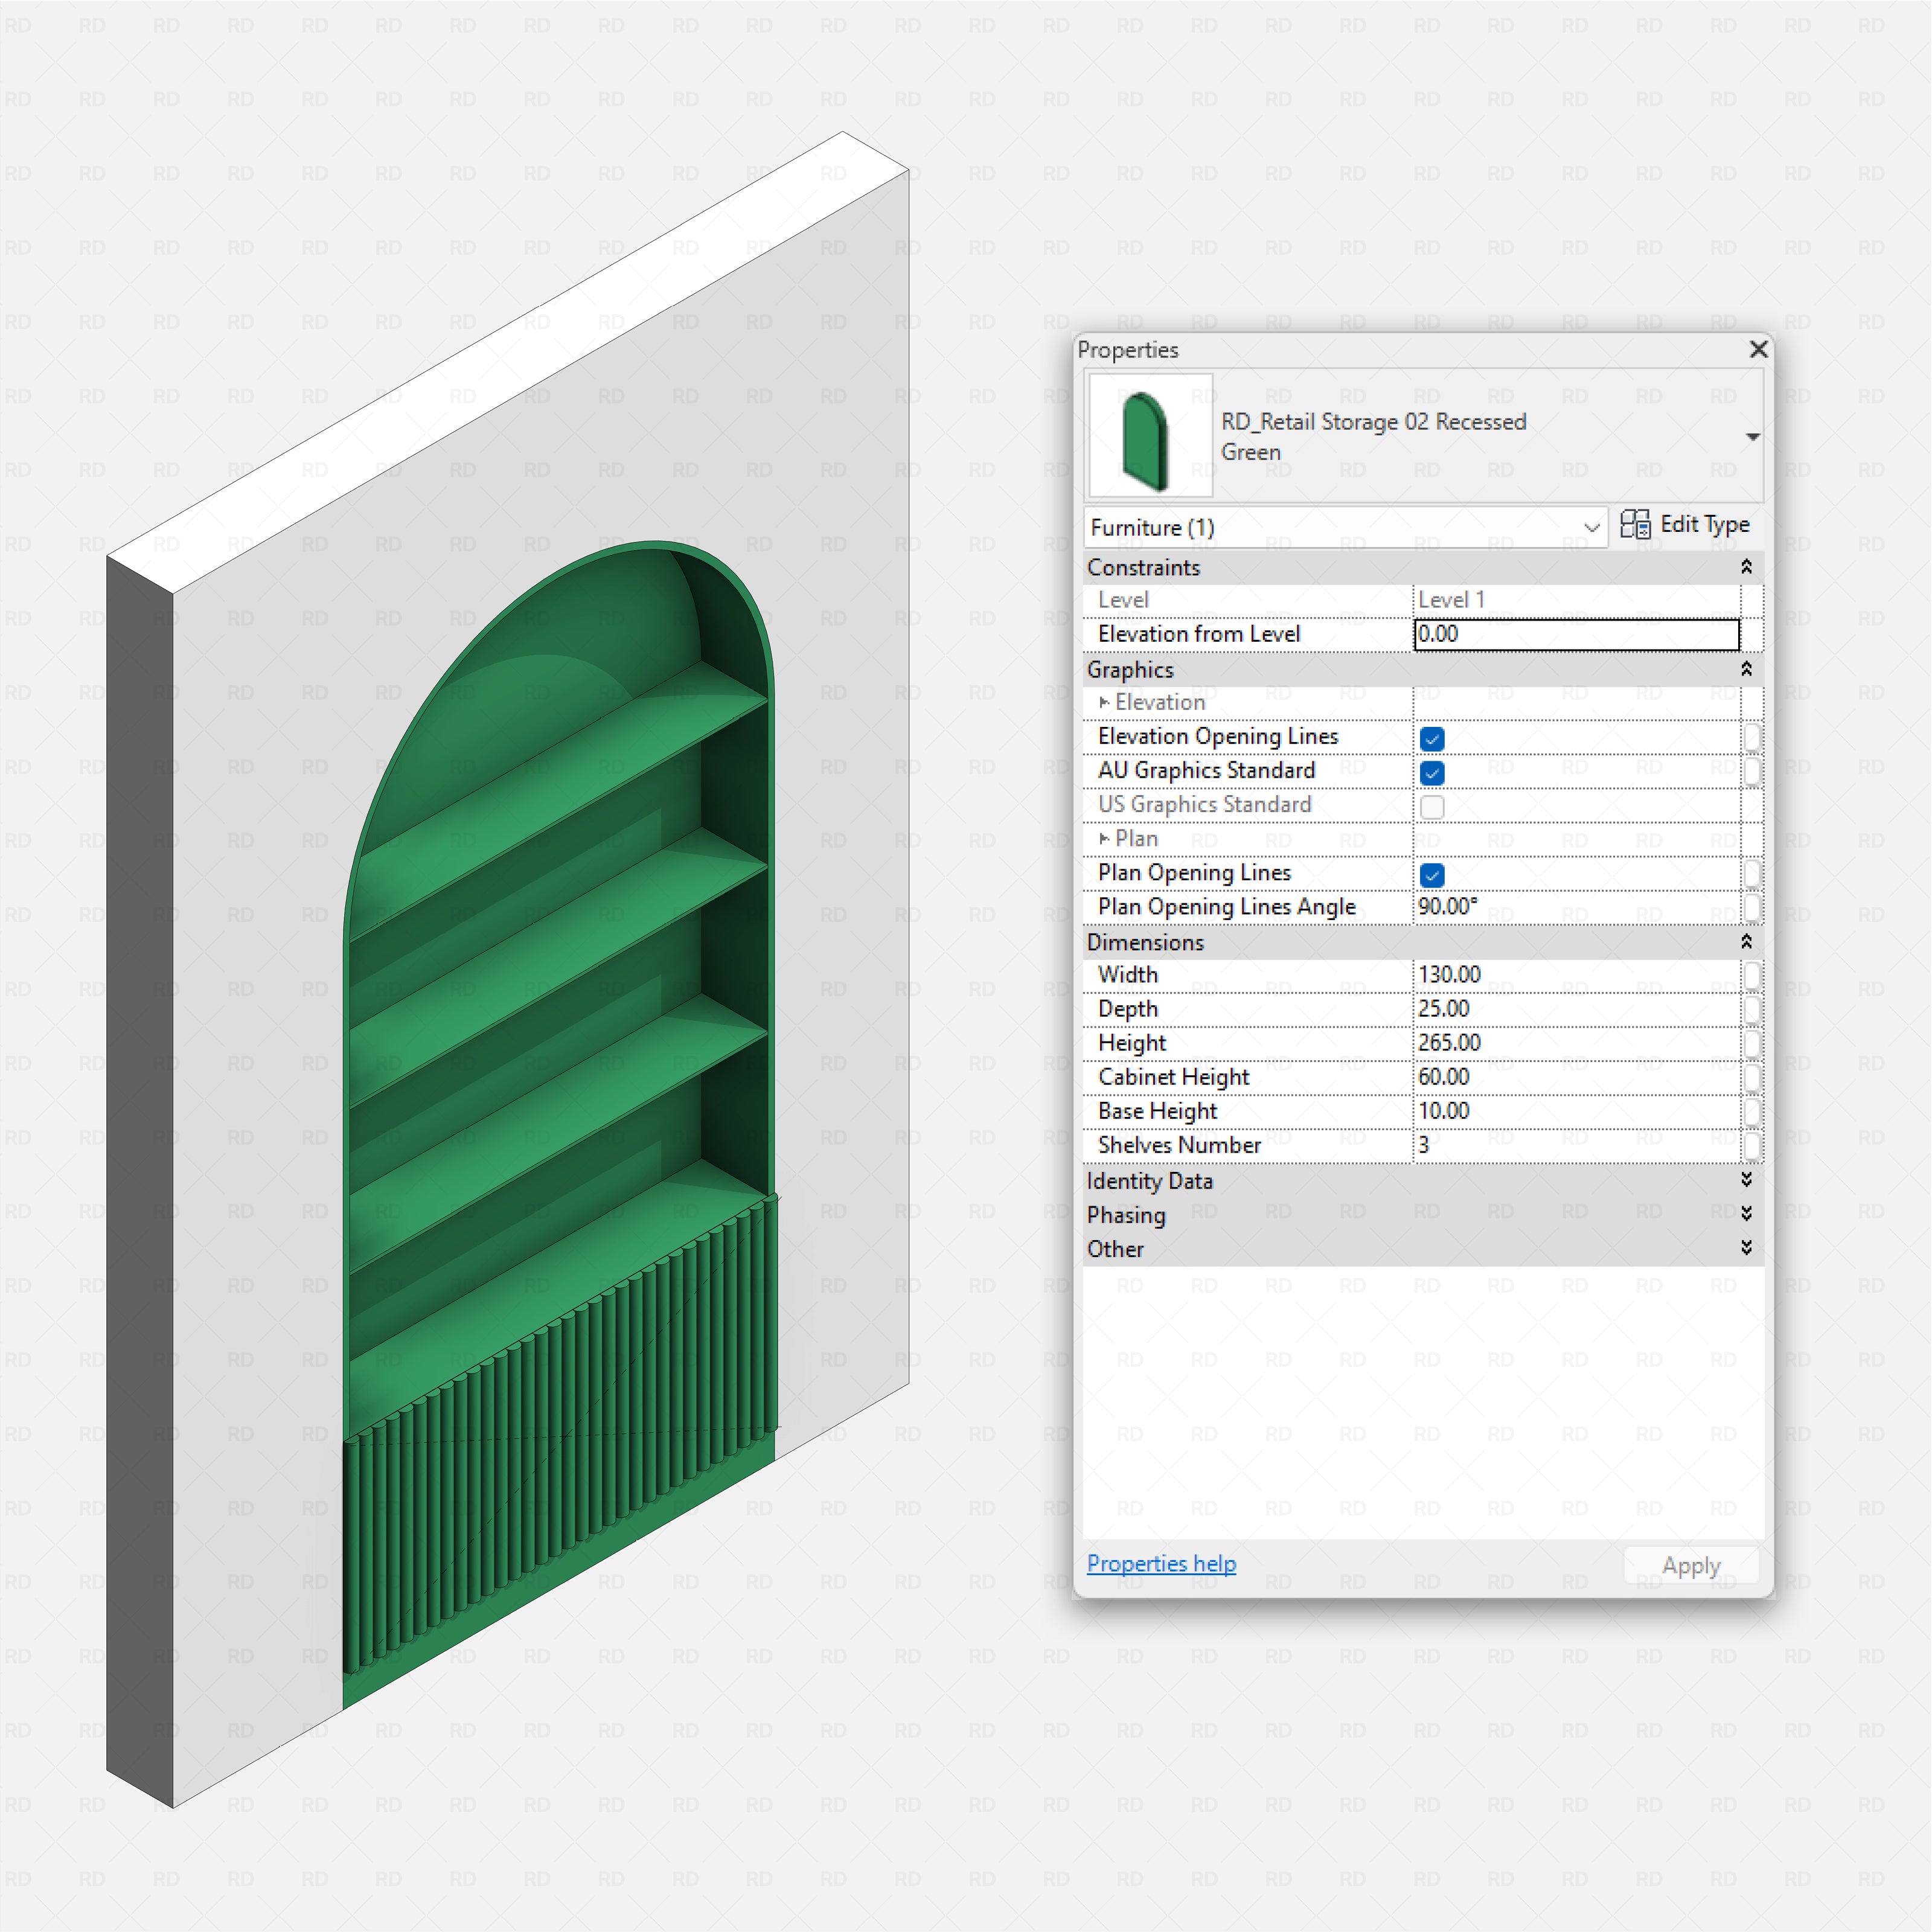The height and width of the screenshot is (1932, 1932).
Task: Expand the Elevation subgroup
Action: pyautogui.click(x=1104, y=703)
